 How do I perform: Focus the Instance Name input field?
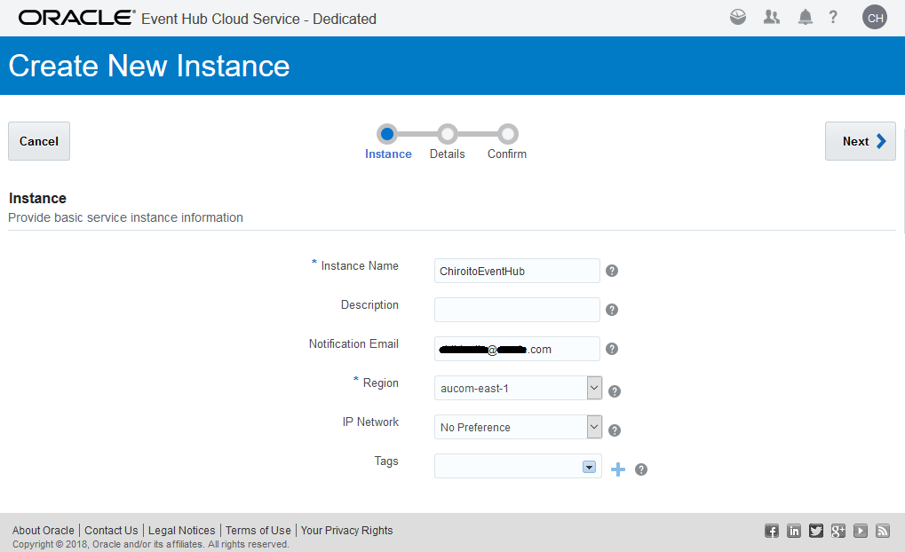point(517,271)
